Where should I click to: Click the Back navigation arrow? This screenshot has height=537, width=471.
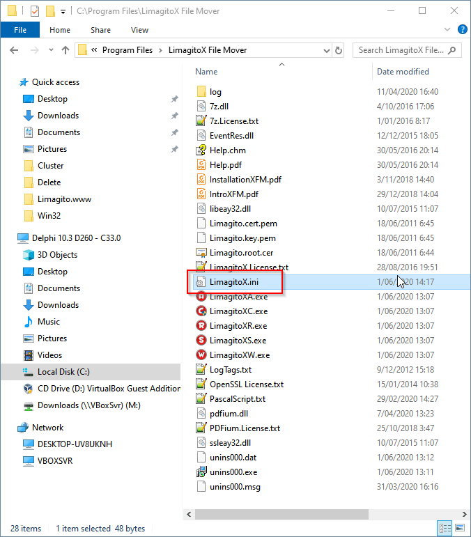14,50
